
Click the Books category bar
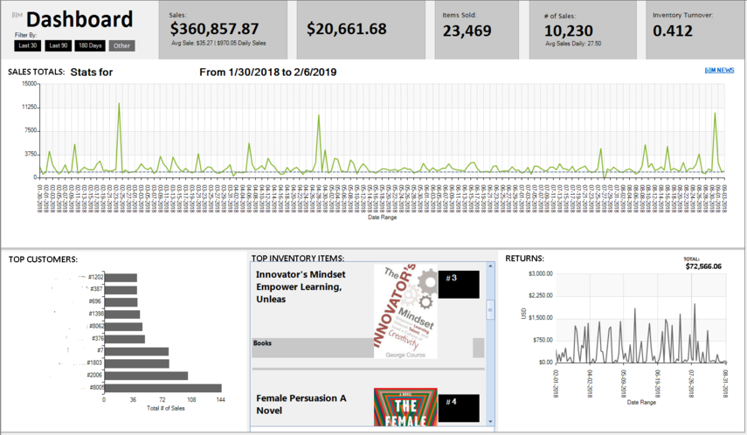click(x=313, y=348)
